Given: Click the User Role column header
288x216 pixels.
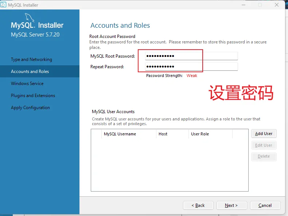Looking at the screenshot, I should 200,134.
